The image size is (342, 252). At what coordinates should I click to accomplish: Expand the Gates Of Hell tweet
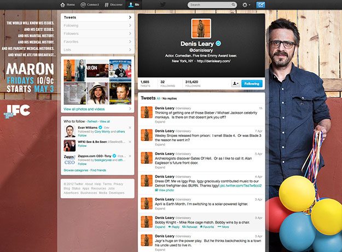click(160, 168)
